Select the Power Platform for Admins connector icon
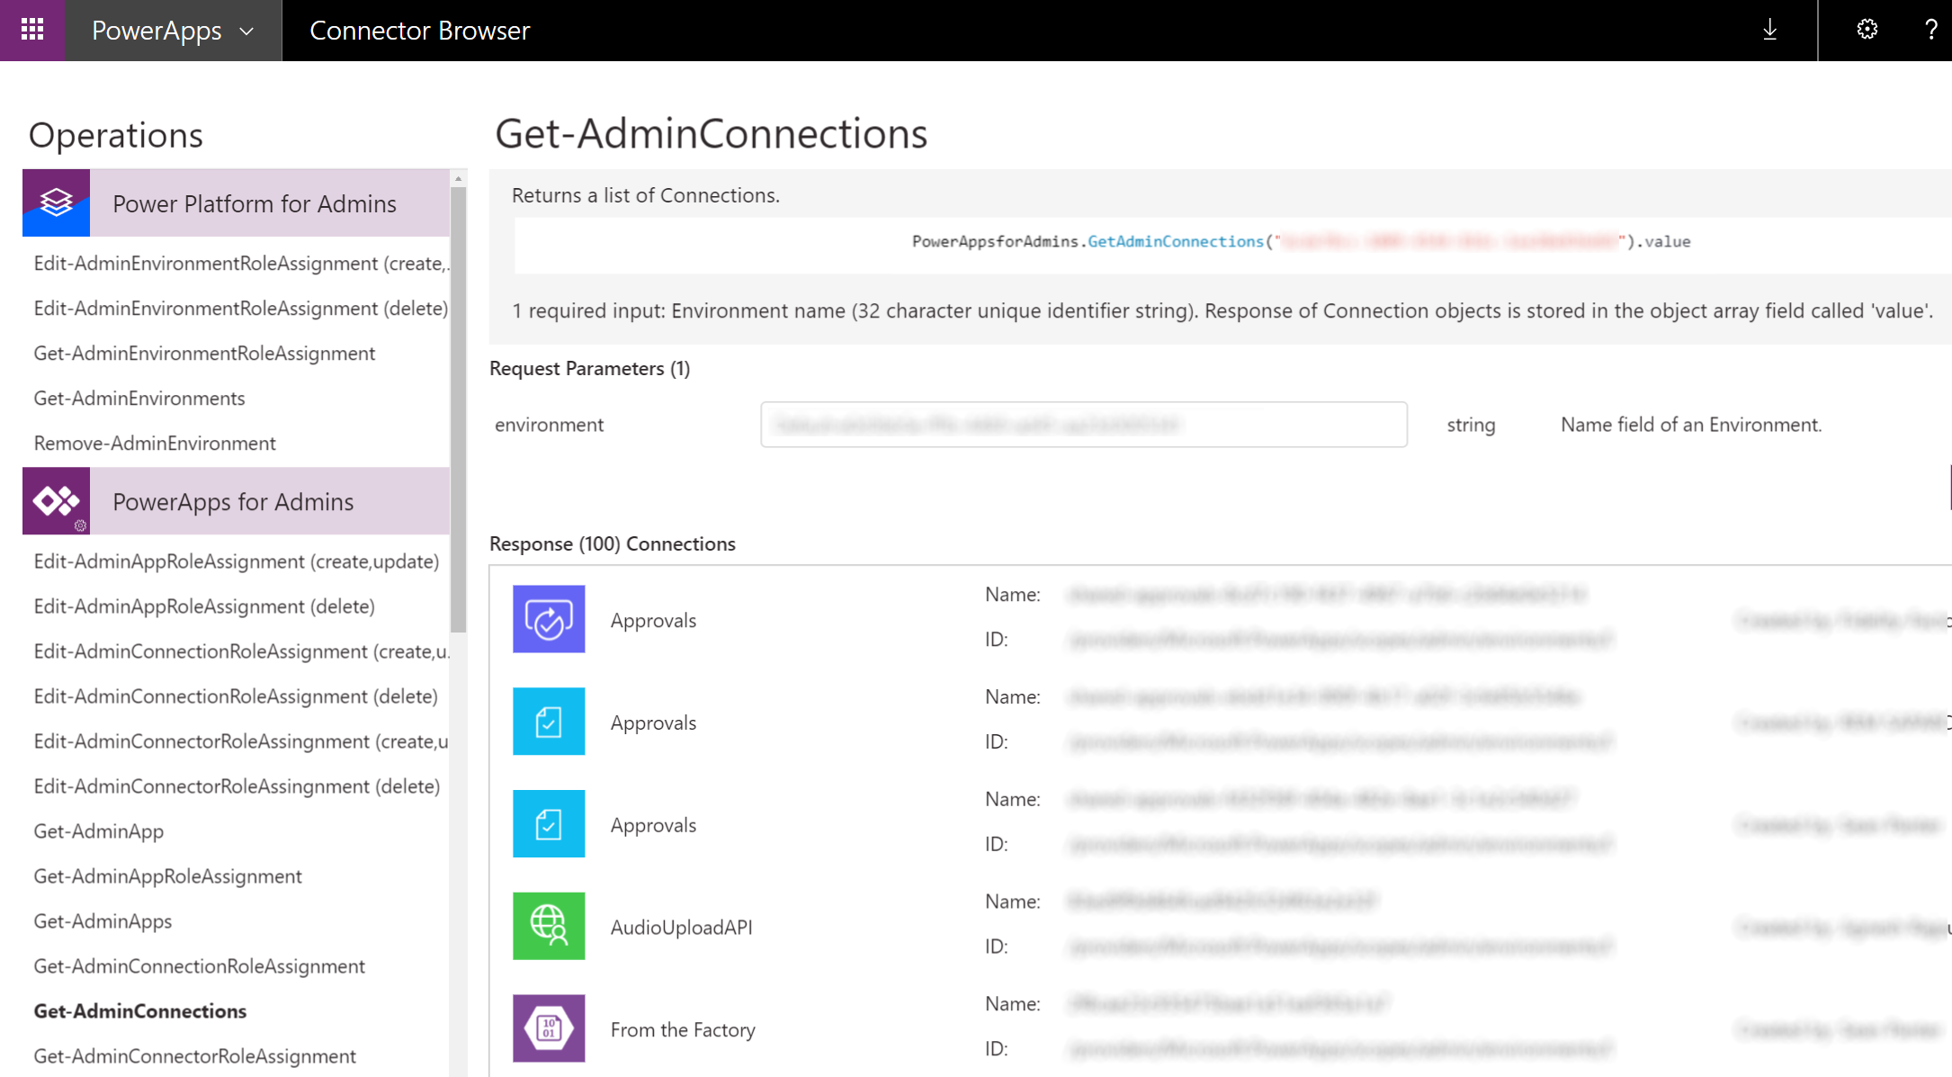Viewport: 1952px width, 1077px height. pos(56,203)
